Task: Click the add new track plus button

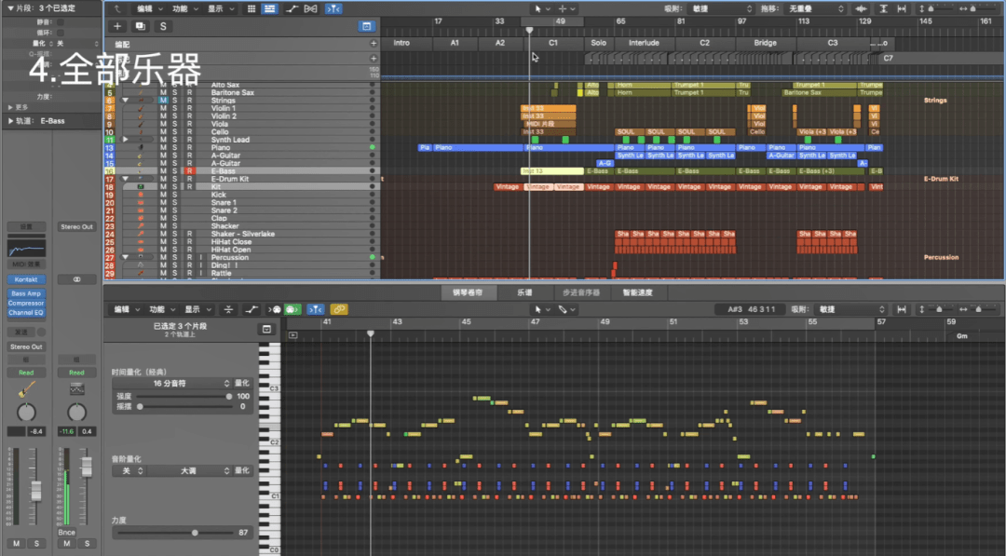Action: 117,26
